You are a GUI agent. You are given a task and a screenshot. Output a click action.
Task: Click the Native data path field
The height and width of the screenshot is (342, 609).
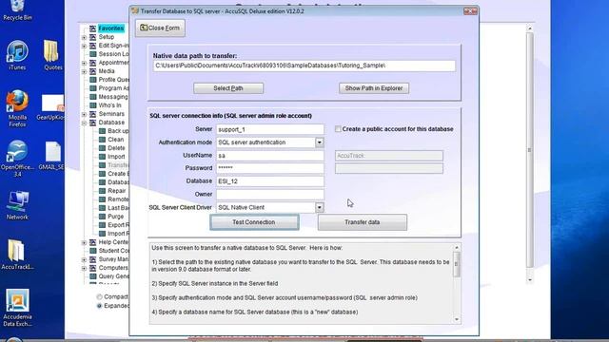coord(304,66)
